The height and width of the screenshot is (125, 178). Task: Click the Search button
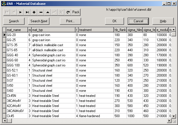(14, 21)
